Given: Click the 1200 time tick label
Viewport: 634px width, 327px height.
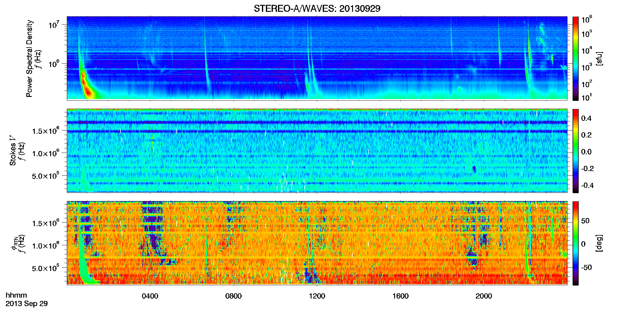Looking at the screenshot, I should pos(317,296).
